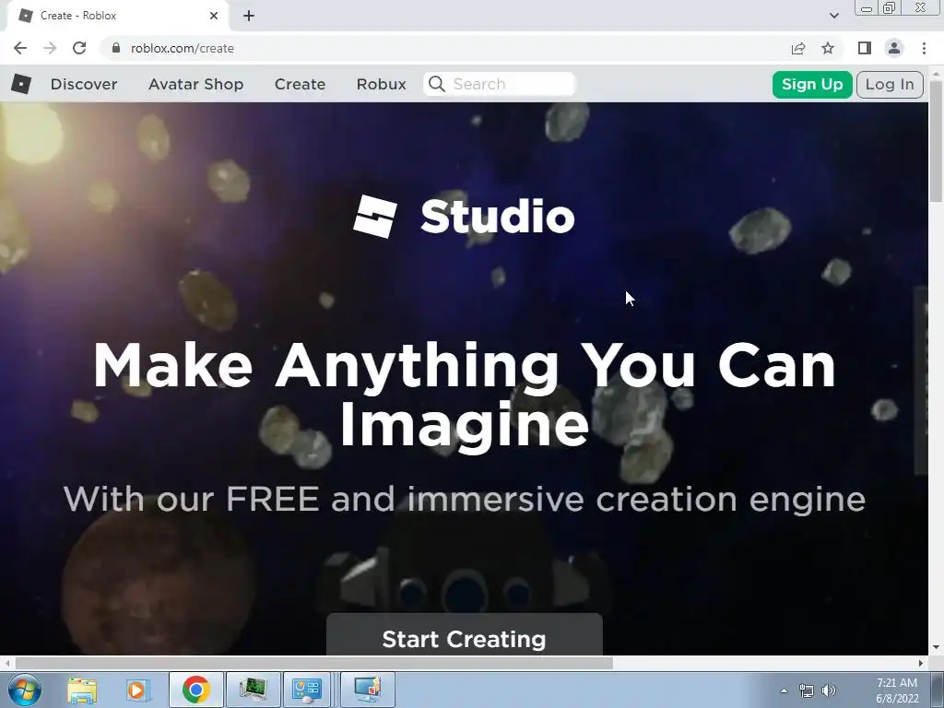Open the Chrome profile avatar icon
944x708 pixels.
pos(894,48)
